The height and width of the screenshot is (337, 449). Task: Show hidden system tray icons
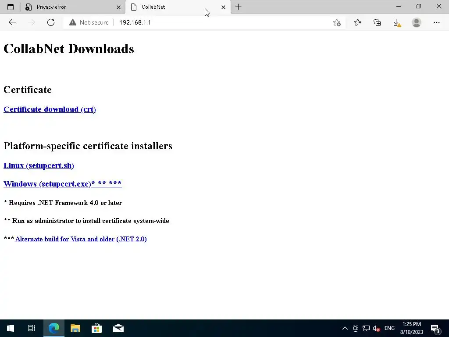point(345,328)
